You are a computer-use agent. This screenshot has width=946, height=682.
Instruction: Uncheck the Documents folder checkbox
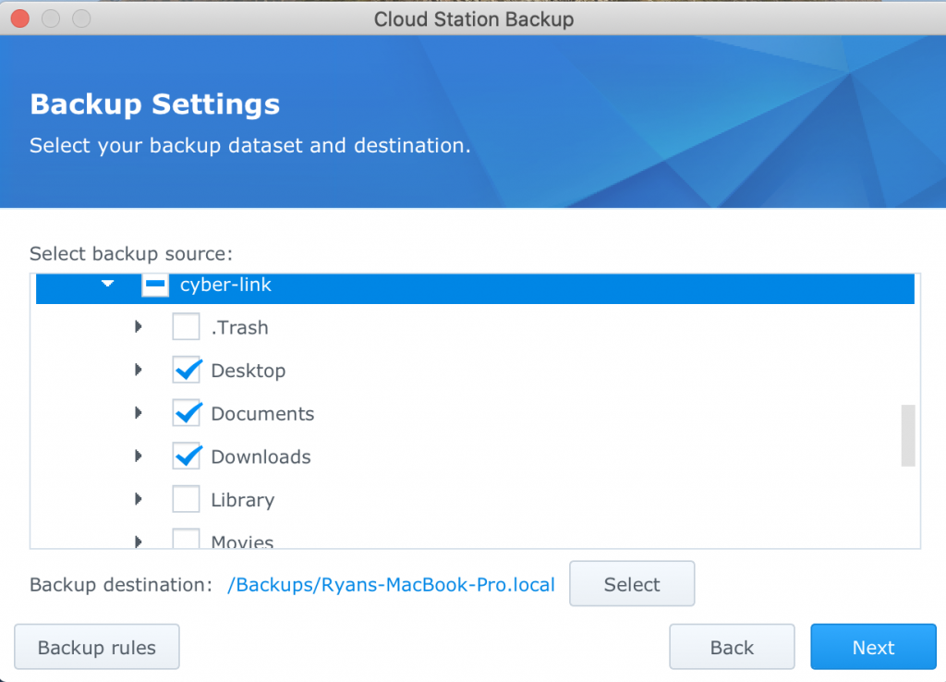tap(186, 413)
